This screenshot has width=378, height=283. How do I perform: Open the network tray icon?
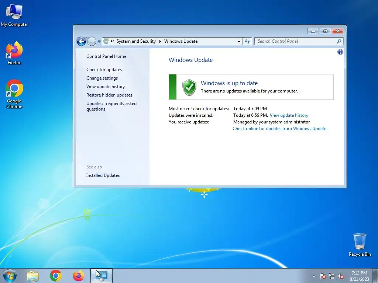click(332, 276)
